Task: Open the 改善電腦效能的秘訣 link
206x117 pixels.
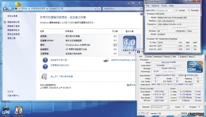Action: pos(60,65)
